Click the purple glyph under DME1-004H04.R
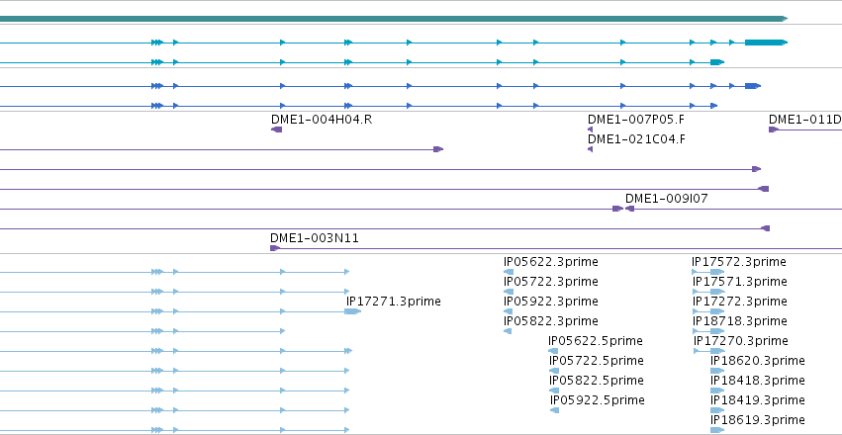842x435 pixels. click(277, 130)
